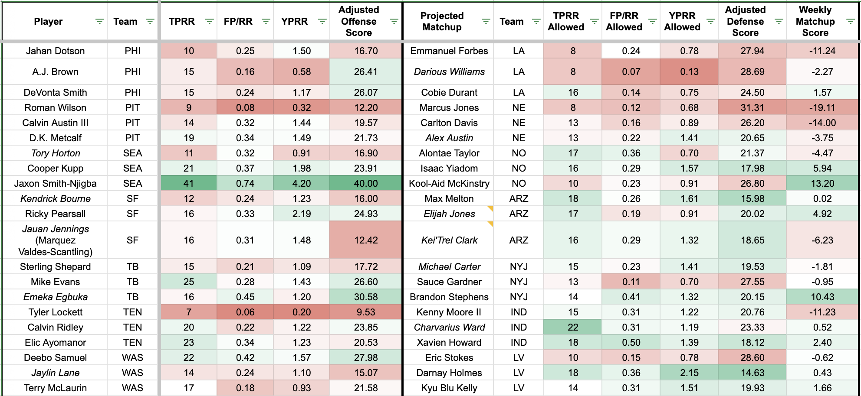Show the note on Elijah Jones cell
Image resolution: width=861 pixels, height=396 pixels.
(x=490, y=209)
